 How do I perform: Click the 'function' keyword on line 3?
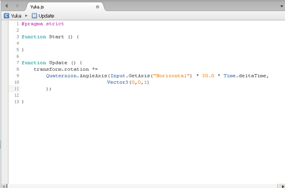coord(34,37)
